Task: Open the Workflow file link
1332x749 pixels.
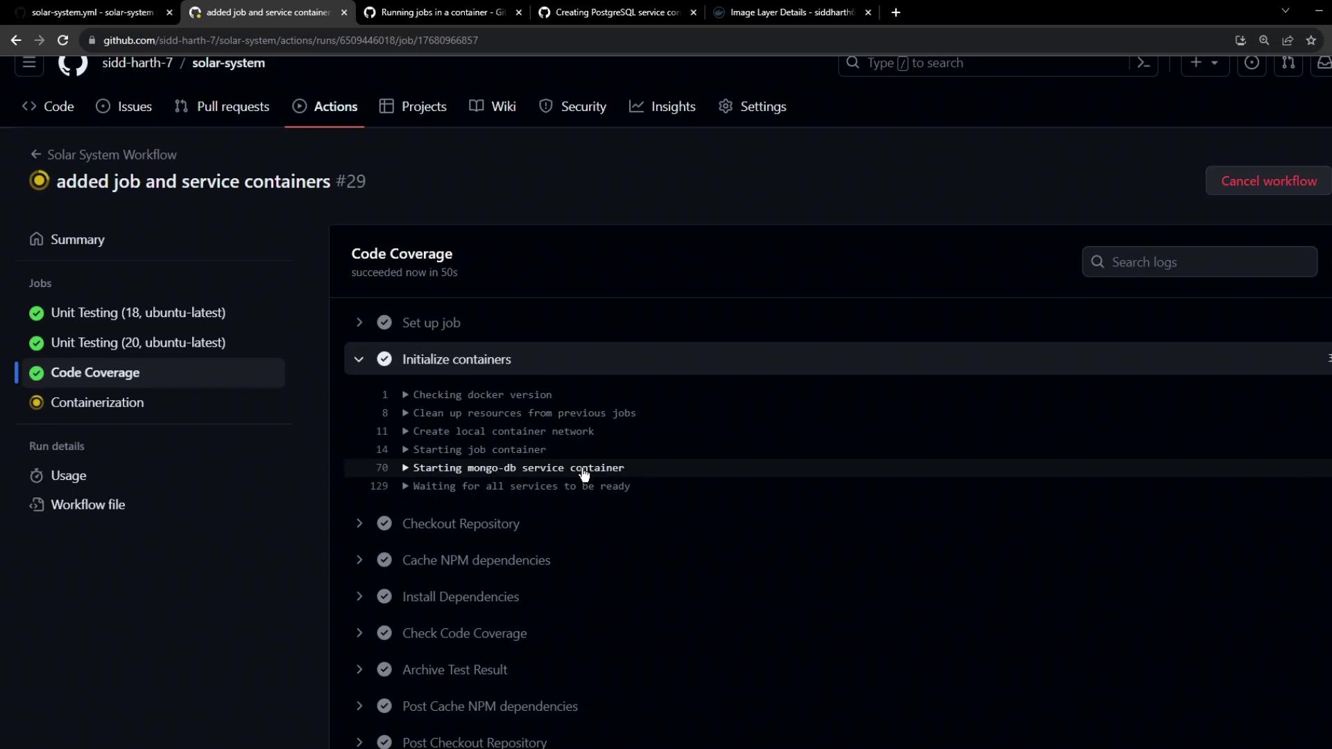Action: 87,505
